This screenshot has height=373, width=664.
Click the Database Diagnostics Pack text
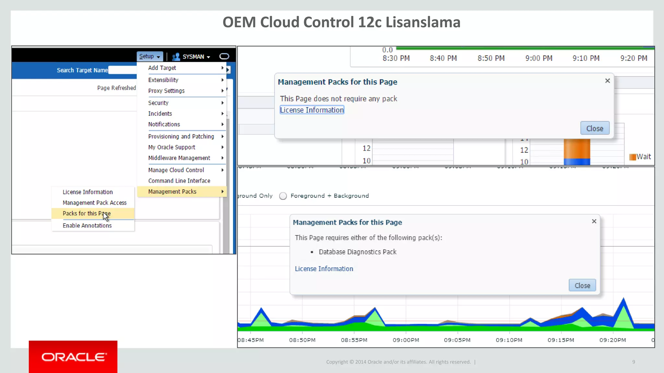click(x=358, y=252)
